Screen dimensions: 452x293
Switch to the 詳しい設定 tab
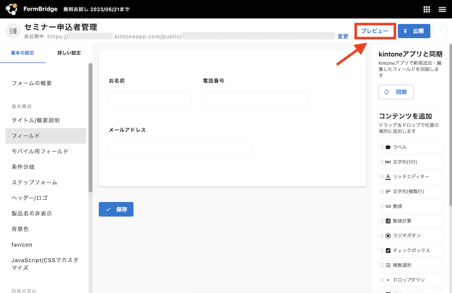(x=69, y=53)
